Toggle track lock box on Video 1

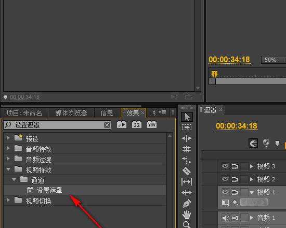(244, 192)
